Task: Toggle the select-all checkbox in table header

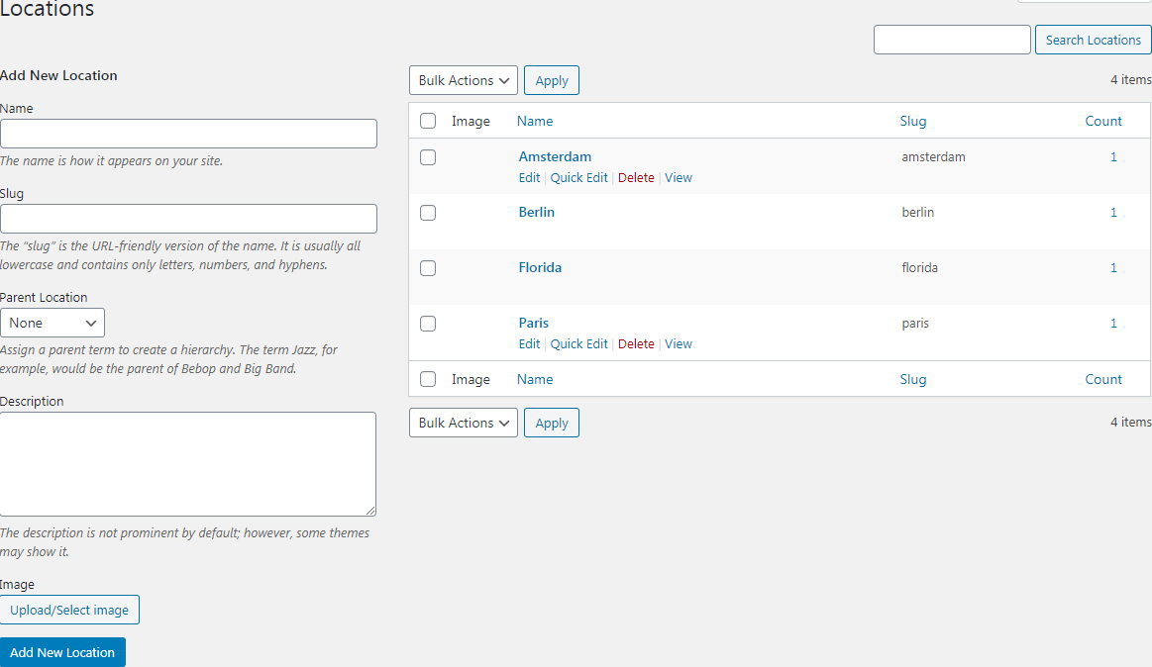Action: tap(428, 121)
